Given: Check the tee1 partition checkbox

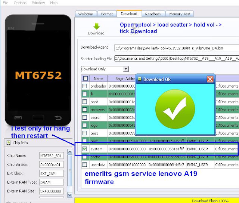Looking at the screenshot, I should click(84, 133).
